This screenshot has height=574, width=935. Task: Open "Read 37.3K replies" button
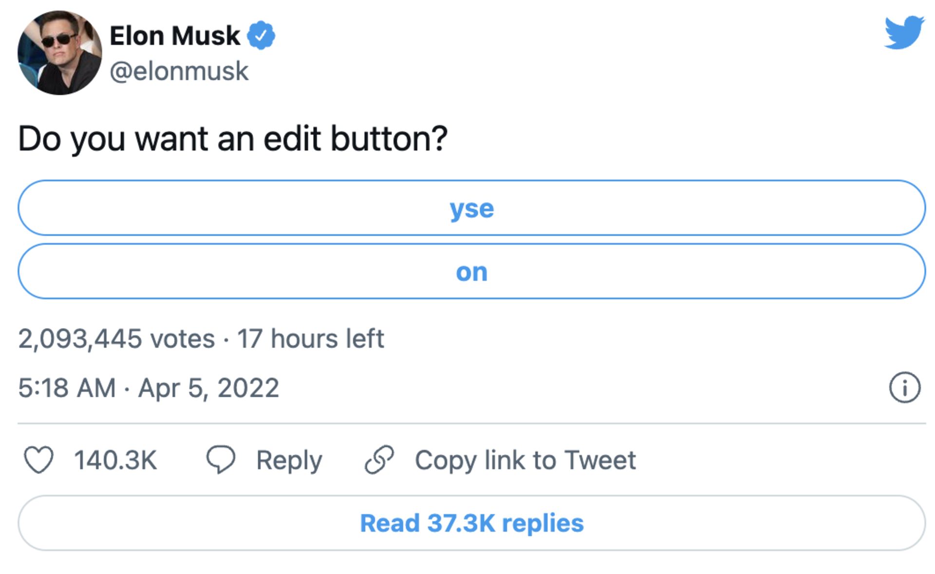[x=471, y=523]
